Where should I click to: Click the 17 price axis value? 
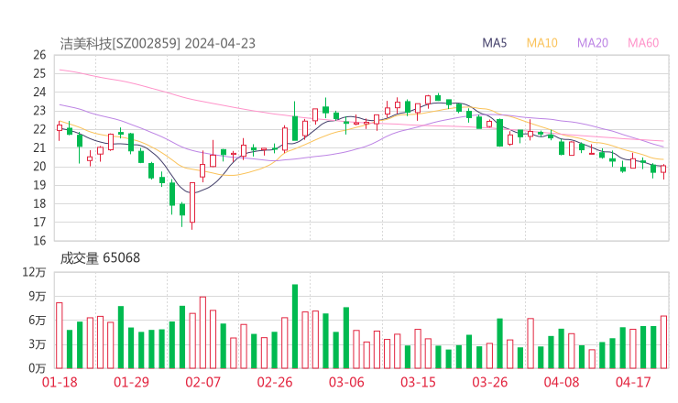click(x=39, y=223)
